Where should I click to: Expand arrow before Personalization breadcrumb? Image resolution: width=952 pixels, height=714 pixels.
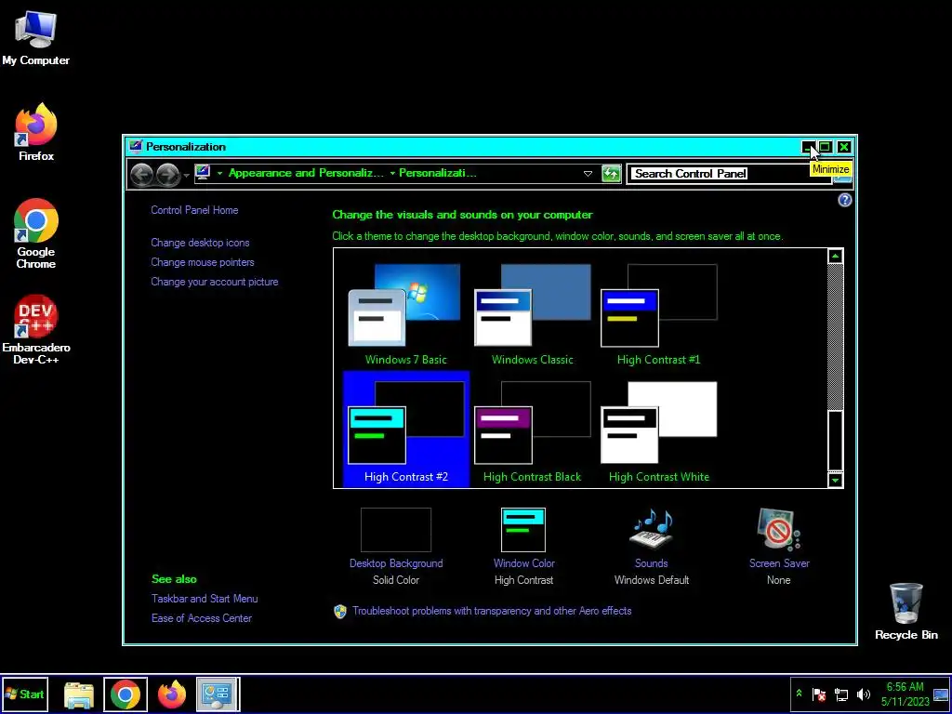point(392,174)
